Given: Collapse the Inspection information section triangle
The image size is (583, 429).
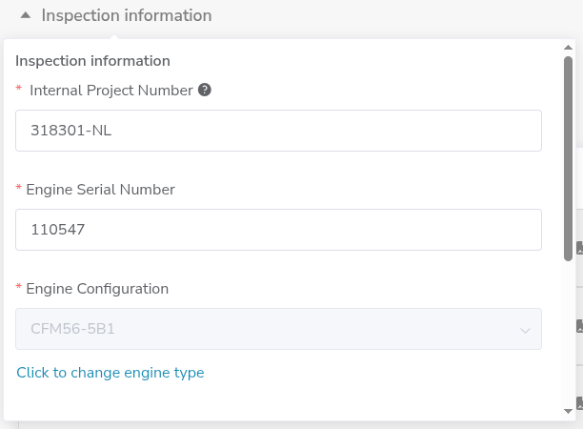Looking at the screenshot, I should 26,15.
